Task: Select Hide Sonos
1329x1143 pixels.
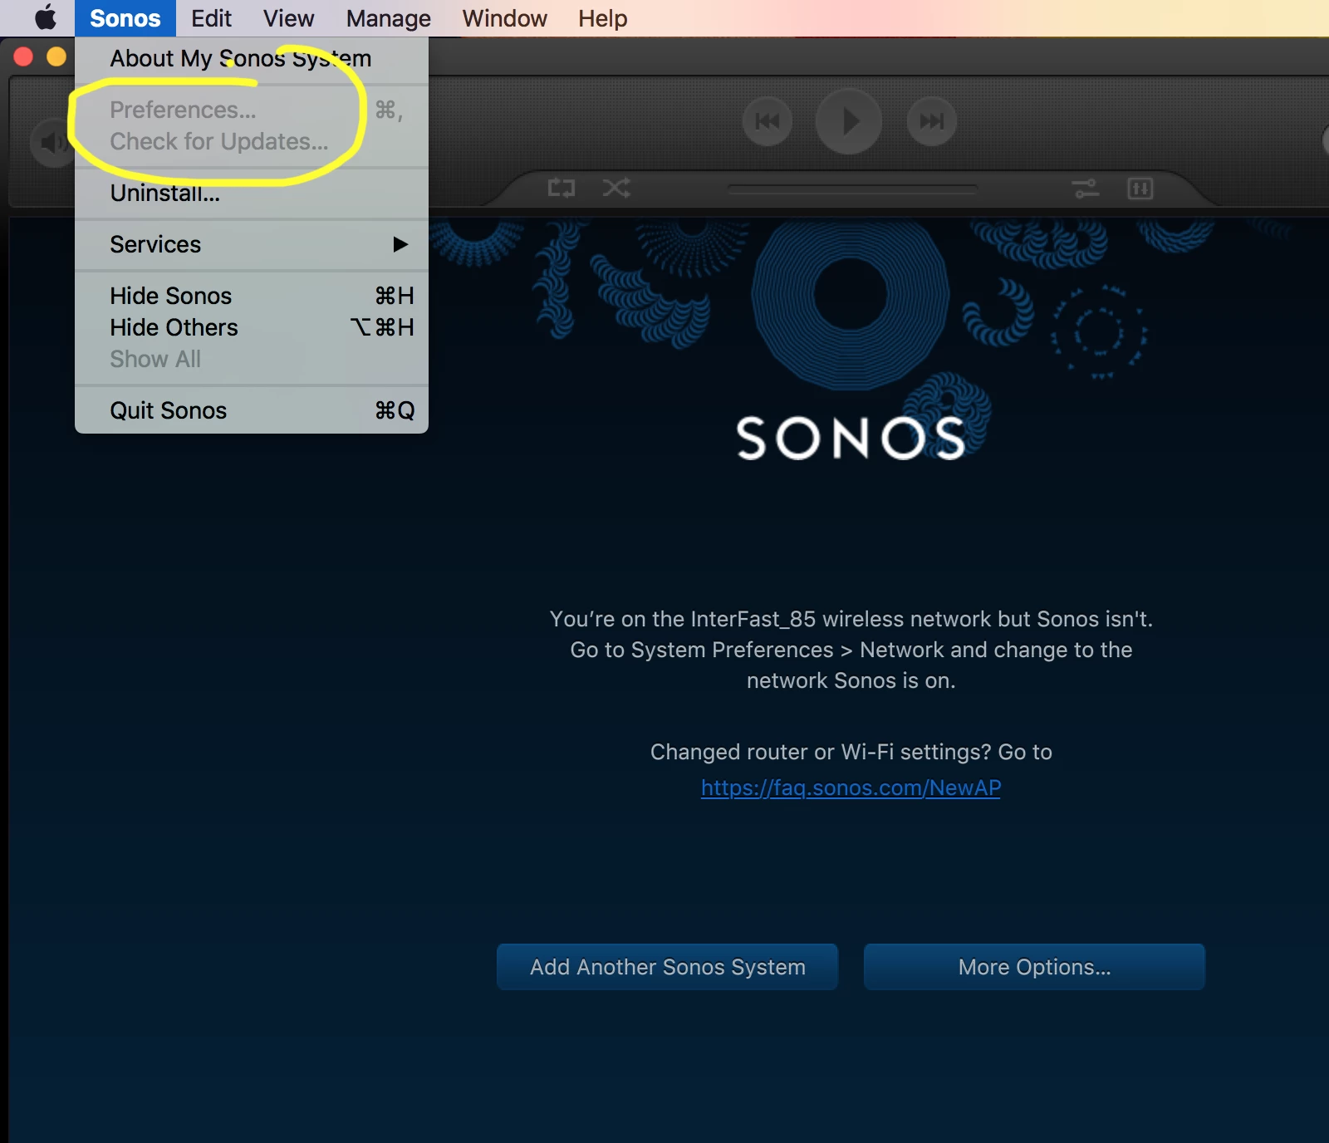Action: (252, 296)
